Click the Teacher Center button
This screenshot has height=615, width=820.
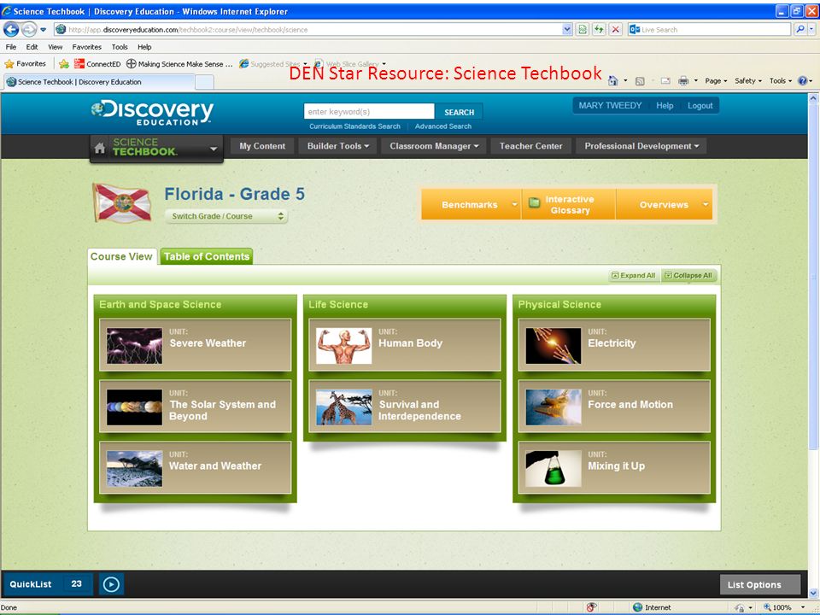click(x=530, y=146)
